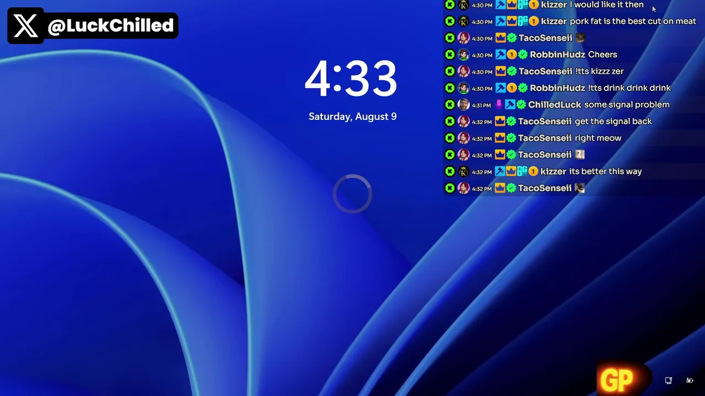Viewport: 705px width, 396px height.
Task: Click verified badge on ChilledLuck row
Action: tap(521, 105)
